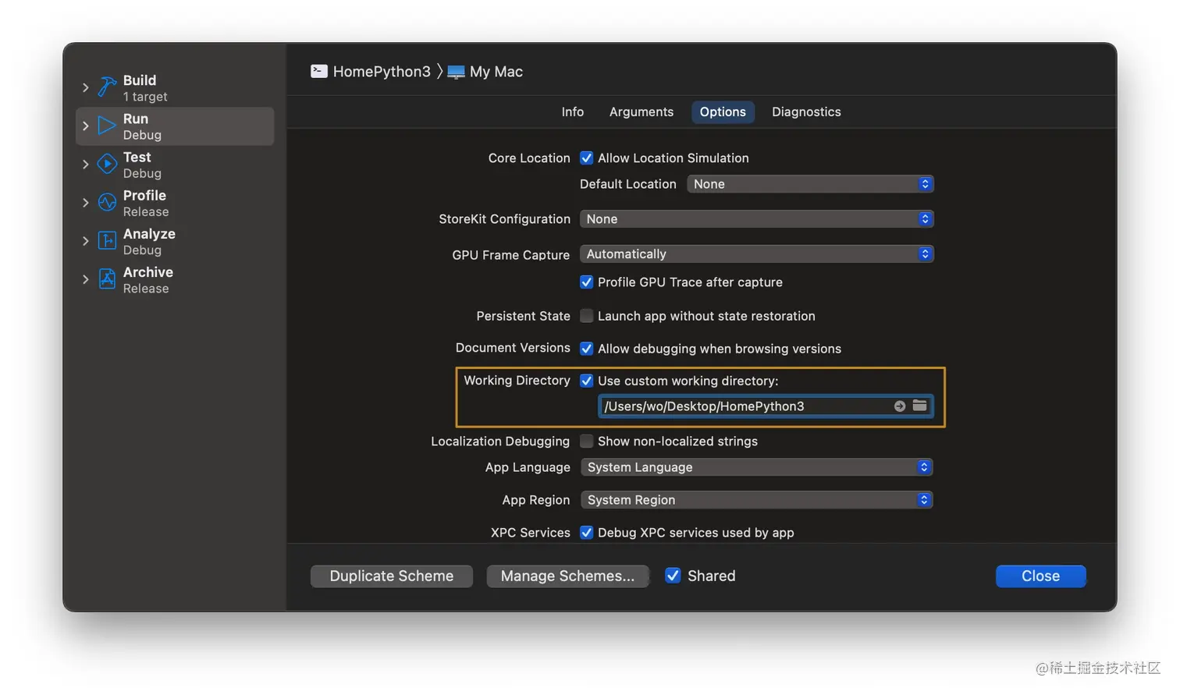This screenshot has width=1180, height=695.
Task: Click the Run play triangle icon
Action: pyautogui.click(x=107, y=126)
